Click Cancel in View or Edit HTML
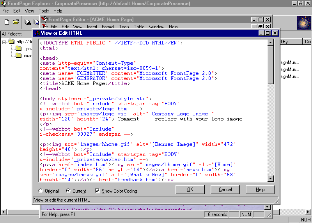The image size is (312, 223). pos(225,189)
